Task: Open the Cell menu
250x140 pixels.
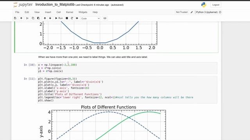Action: point(59,12)
